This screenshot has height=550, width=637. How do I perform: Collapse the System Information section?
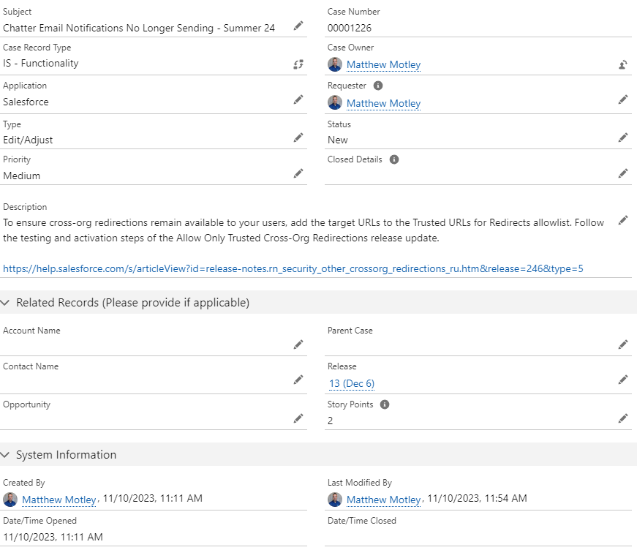click(x=7, y=455)
